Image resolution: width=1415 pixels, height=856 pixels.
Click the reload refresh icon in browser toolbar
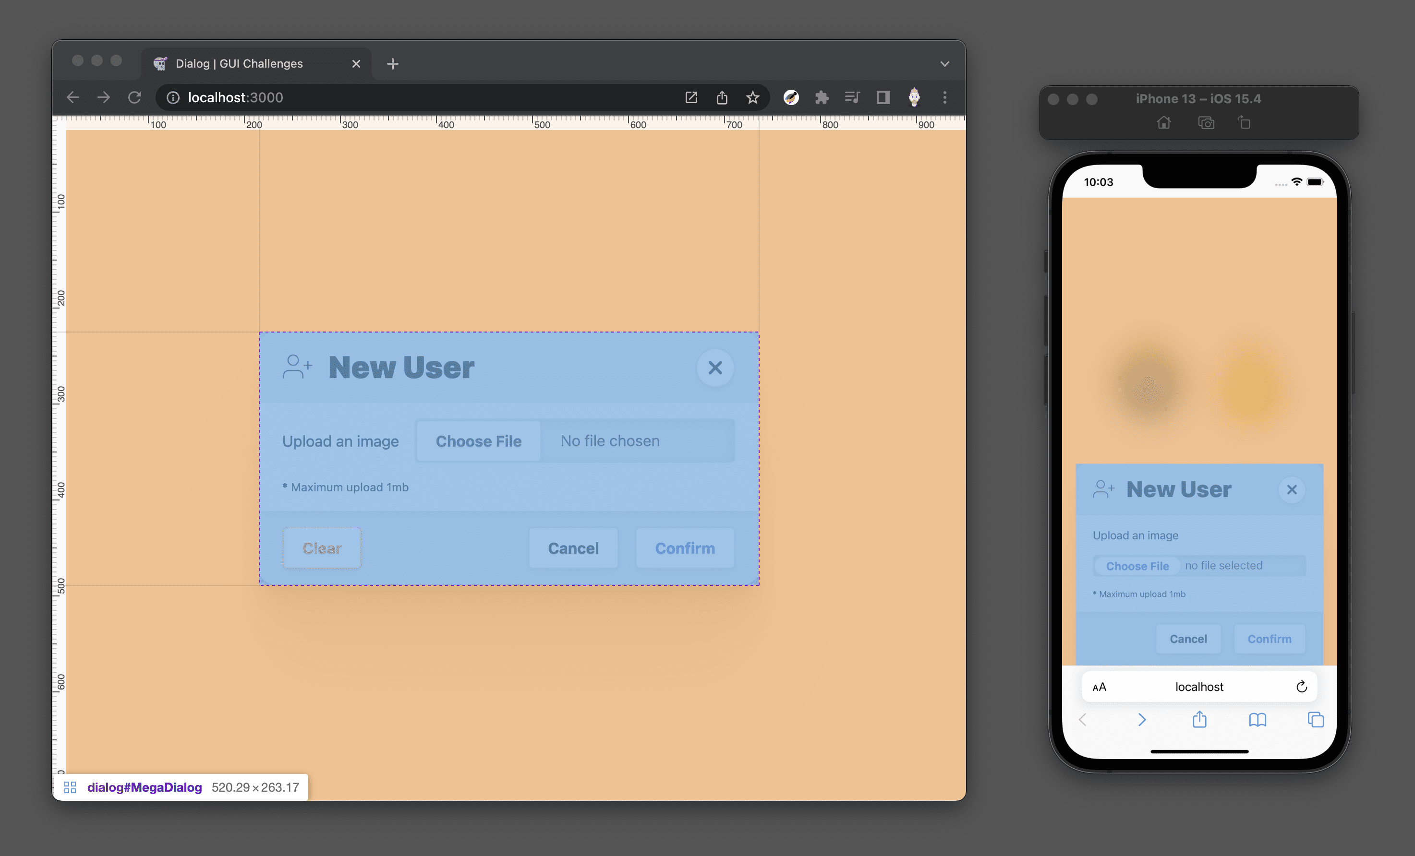coord(136,97)
